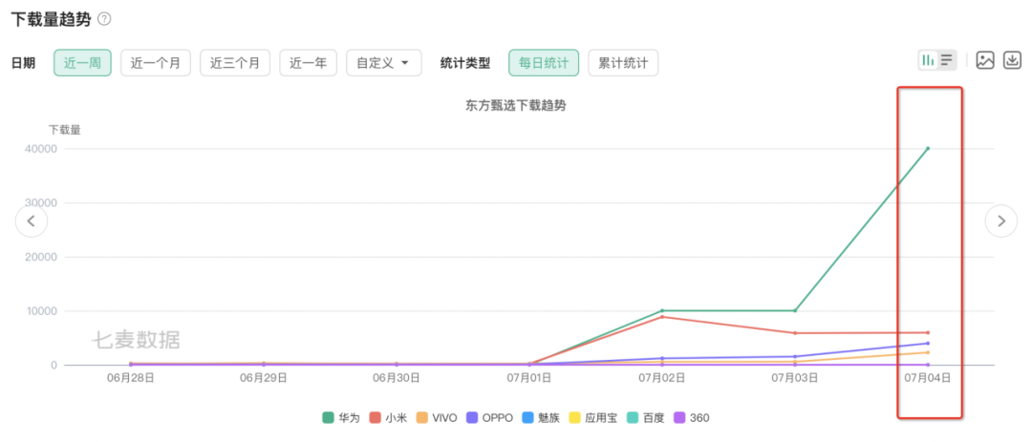Switch to chart view icon
The image size is (1032, 442).
click(928, 60)
